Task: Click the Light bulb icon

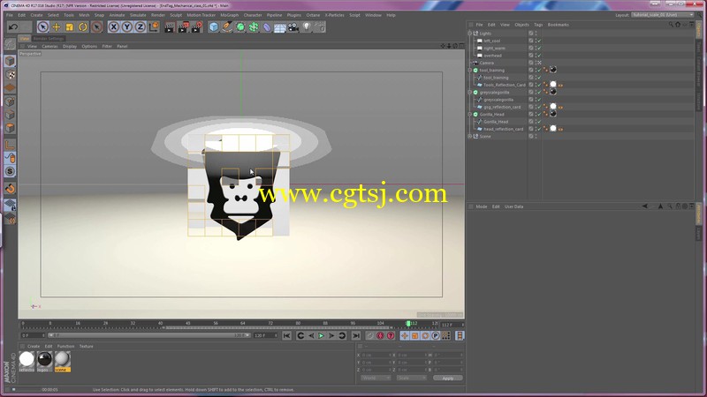Action: coord(307,27)
